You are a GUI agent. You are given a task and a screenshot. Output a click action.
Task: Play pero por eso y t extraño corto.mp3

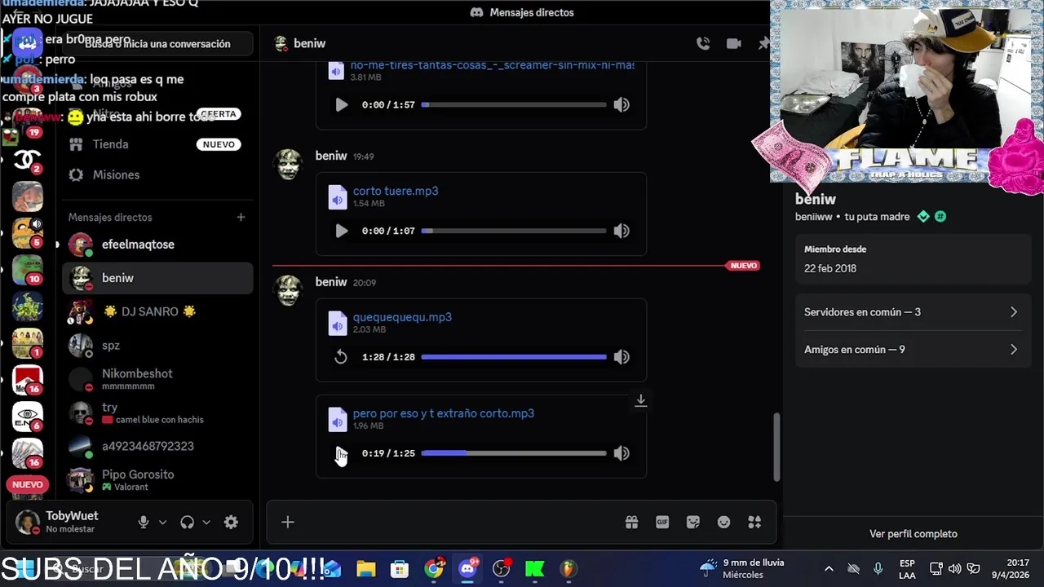[x=341, y=453]
